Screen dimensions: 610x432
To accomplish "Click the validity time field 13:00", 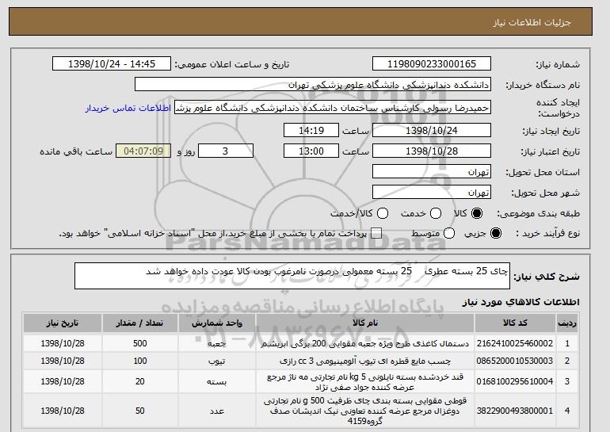I will [x=311, y=151].
